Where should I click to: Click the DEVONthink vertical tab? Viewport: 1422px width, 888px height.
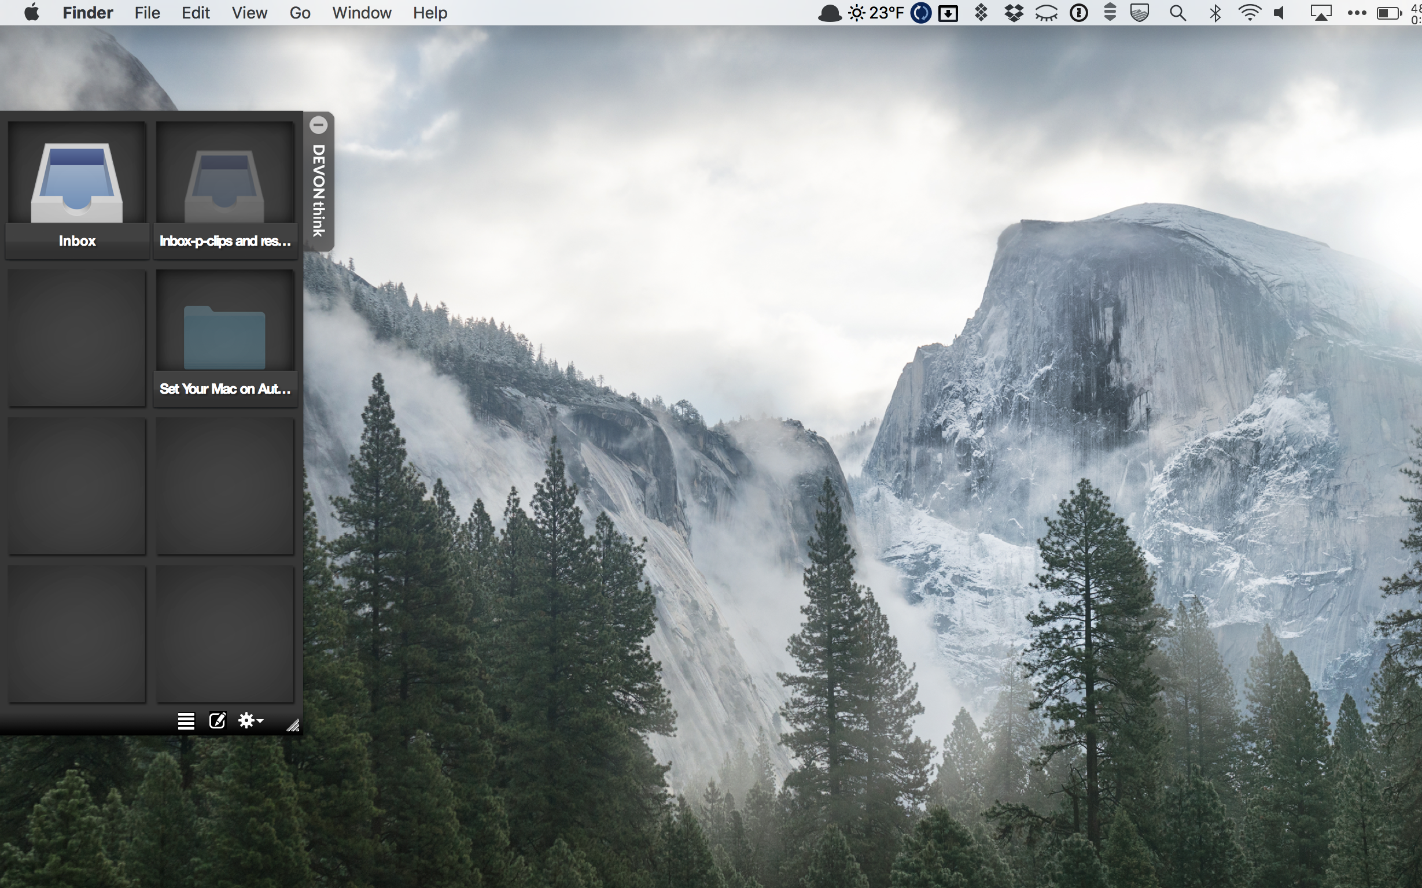point(319,191)
